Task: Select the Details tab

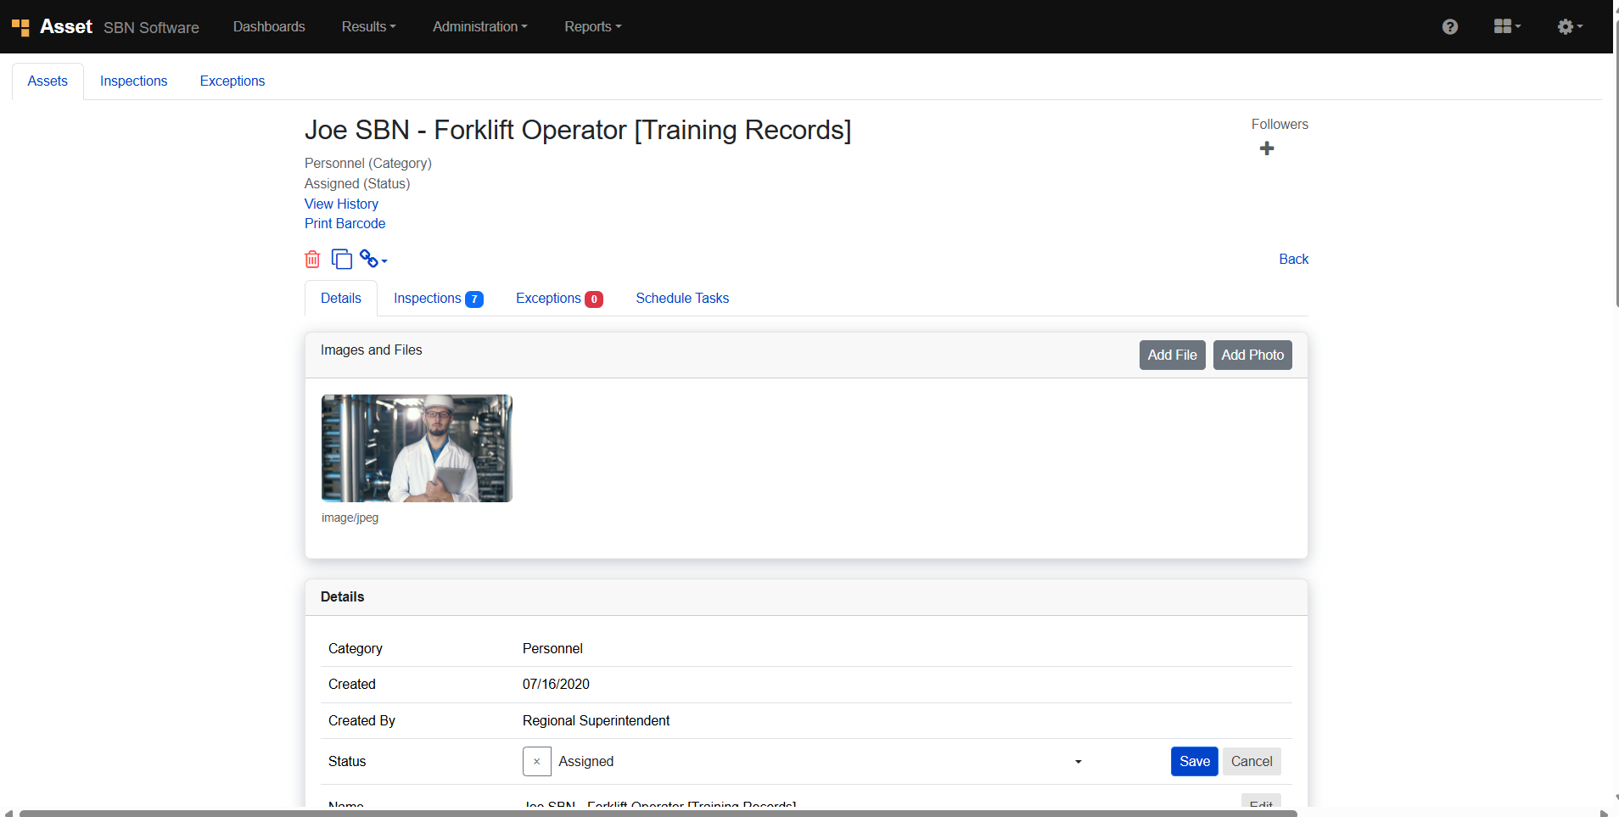Action: (341, 299)
